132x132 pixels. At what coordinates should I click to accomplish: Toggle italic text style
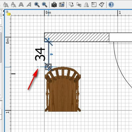(29, 5)
